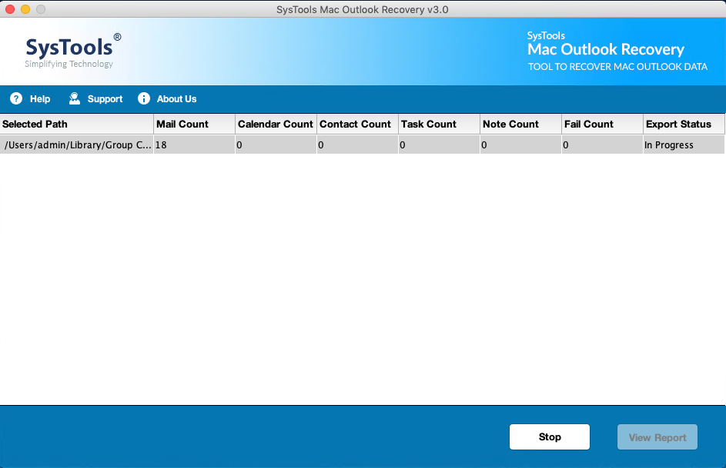The image size is (726, 468).
Task: Click the Fail Count column header
Action: (x=602, y=124)
